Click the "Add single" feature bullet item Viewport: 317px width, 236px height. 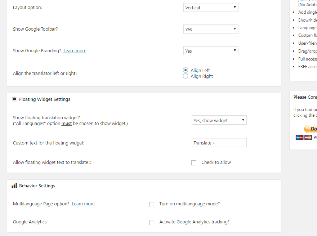(x=307, y=12)
